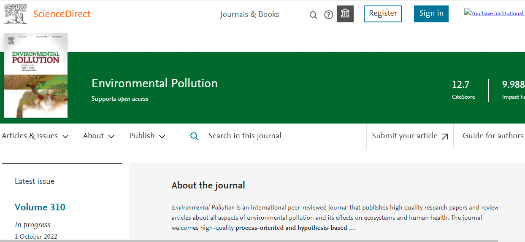This screenshot has width=525, height=242.
Task: Open the Volume 310 link
Action: pos(40,207)
